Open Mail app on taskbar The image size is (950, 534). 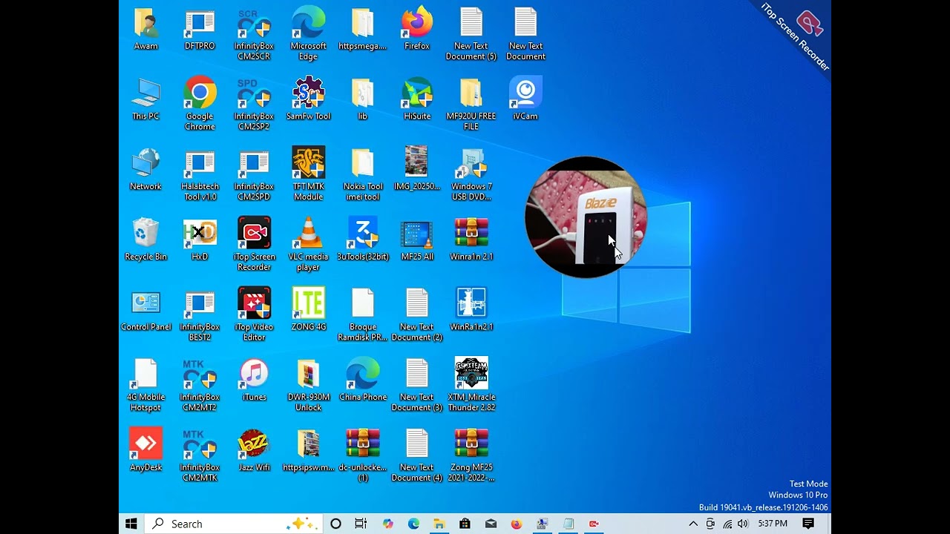[491, 524]
